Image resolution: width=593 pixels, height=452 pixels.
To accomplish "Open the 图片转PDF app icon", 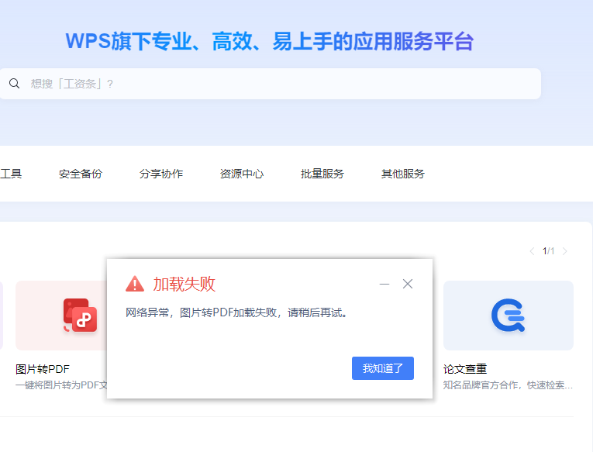I will [80, 316].
